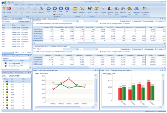Open the Messages envelope icon

82,9
